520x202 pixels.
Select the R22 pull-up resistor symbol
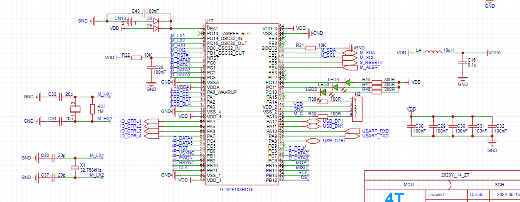pos(137,58)
